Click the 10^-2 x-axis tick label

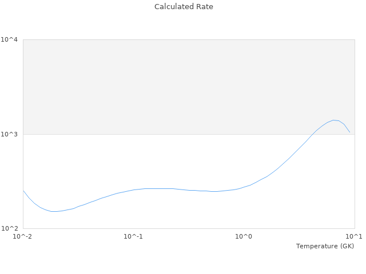tap(23, 236)
